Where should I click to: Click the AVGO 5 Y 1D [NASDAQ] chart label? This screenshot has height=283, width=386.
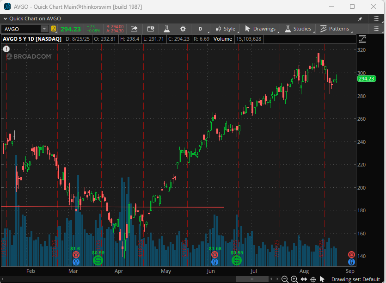pos(32,39)
